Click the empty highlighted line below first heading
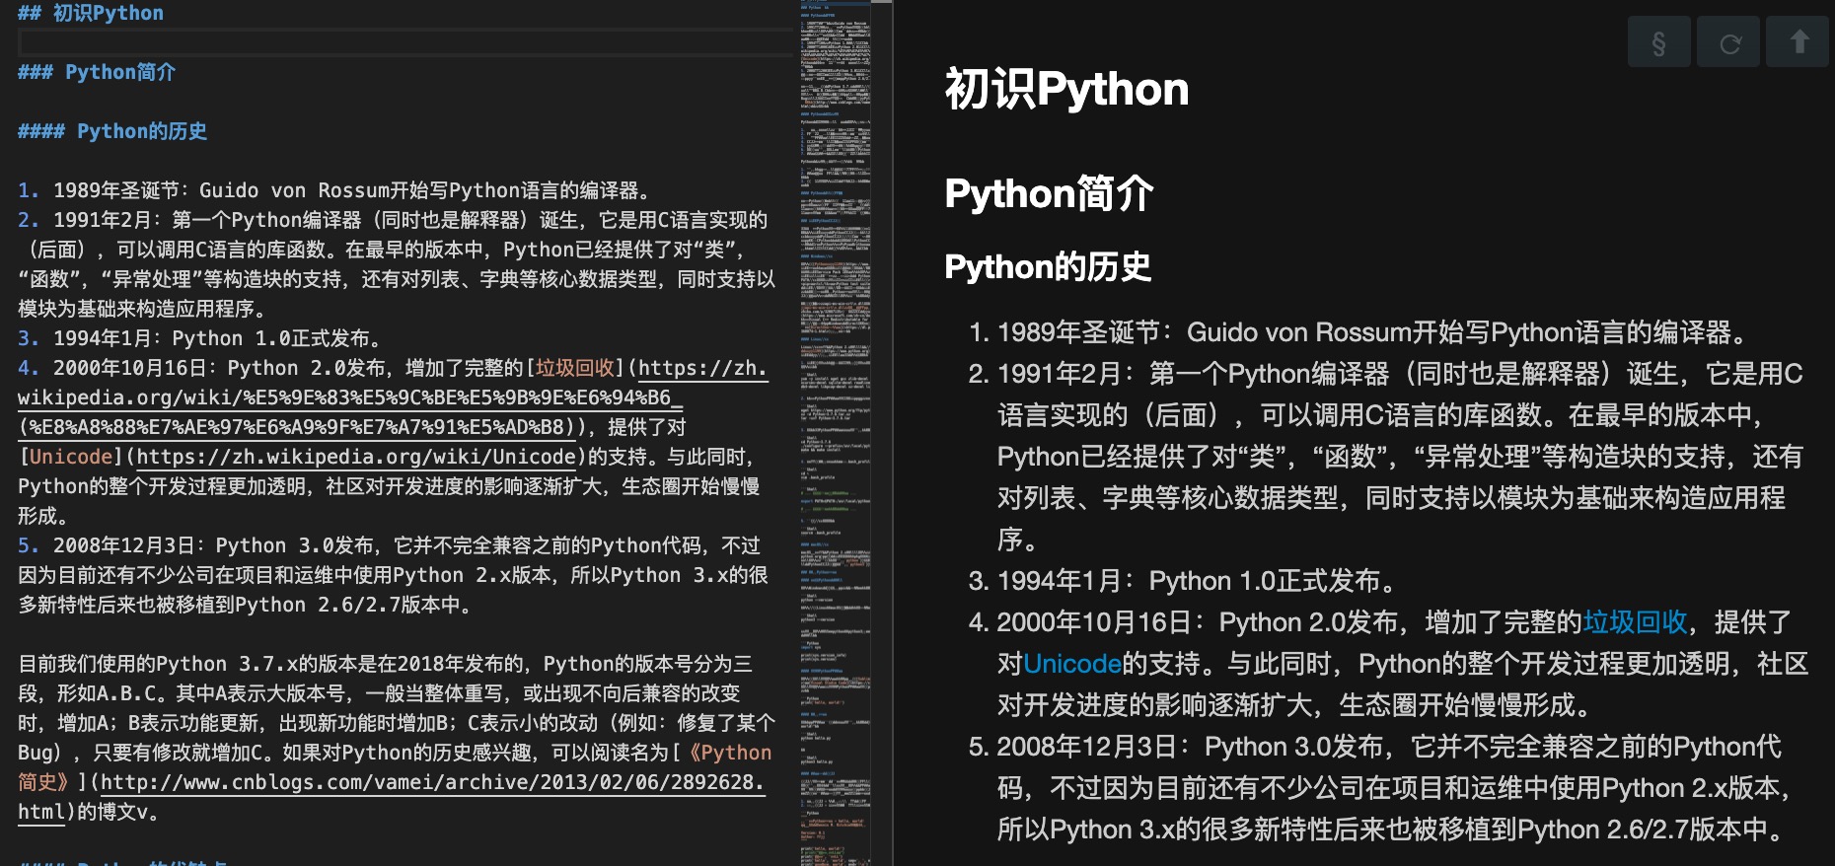The width and height of the screenshot is (1835, 866). tap(405, 42)
